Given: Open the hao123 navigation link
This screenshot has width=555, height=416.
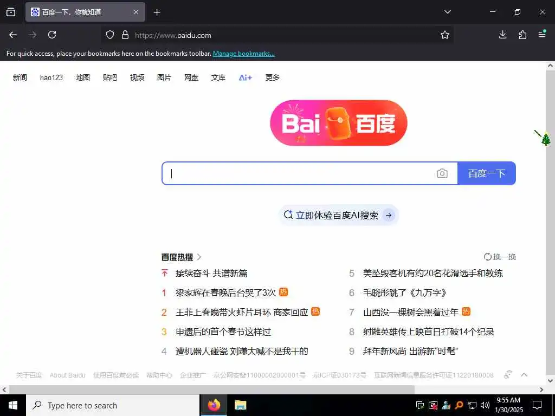Looking at the screenshot, I should pyautogui.click(x=51, y=77).
